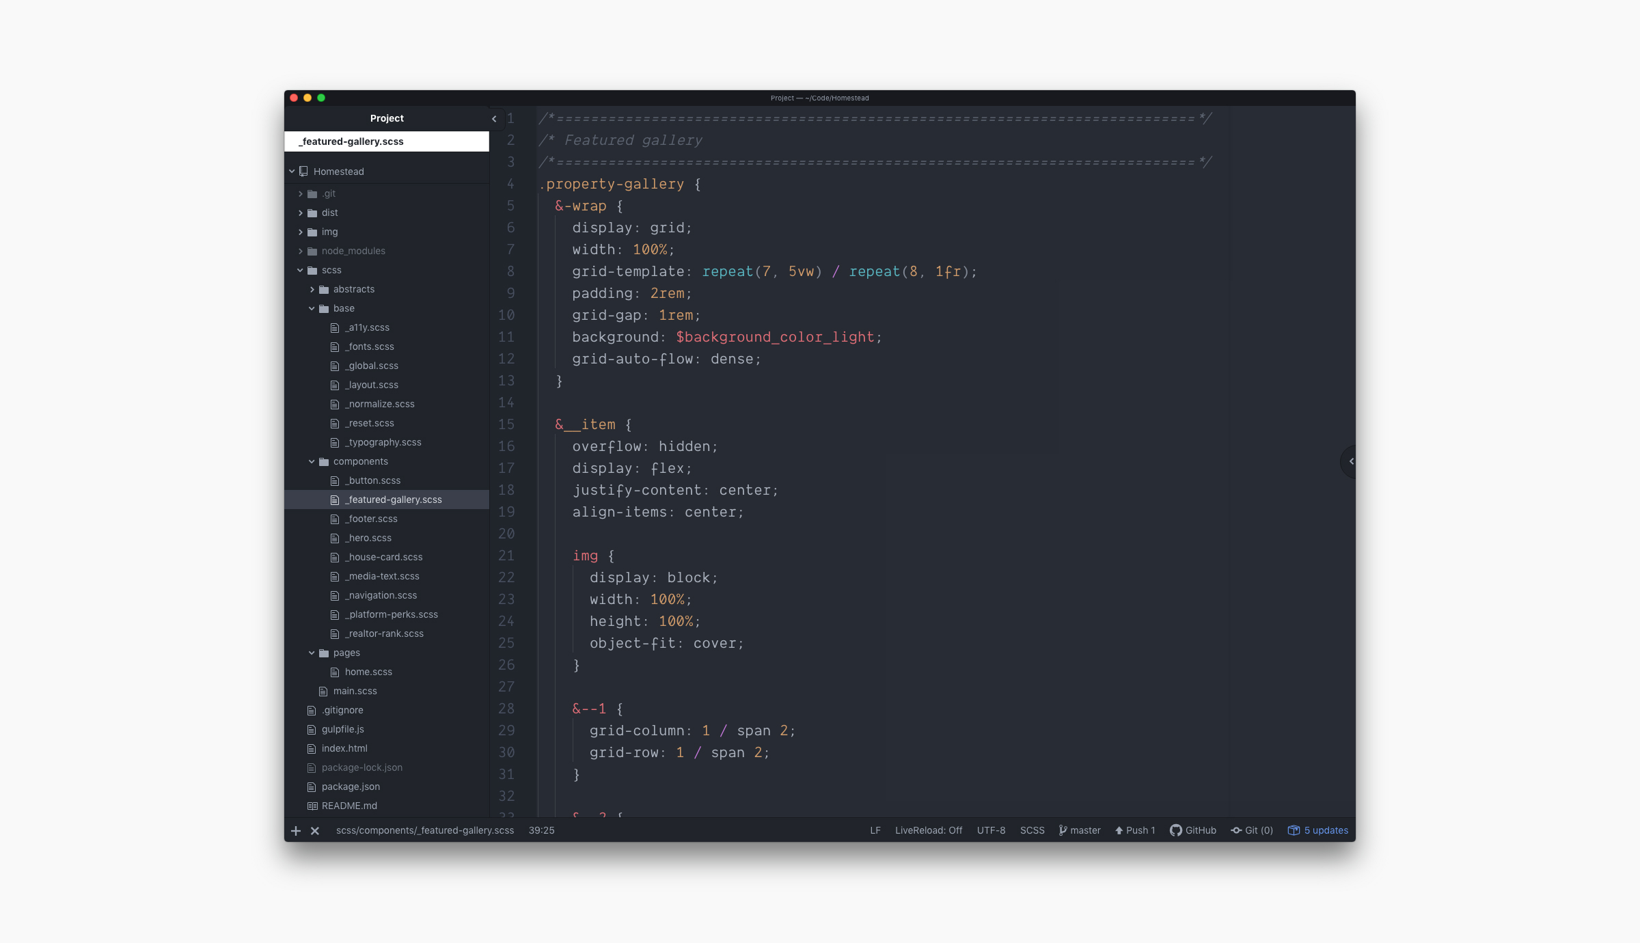
Task: Open the GitHub panel from status bar
Action: (1193, 830)
